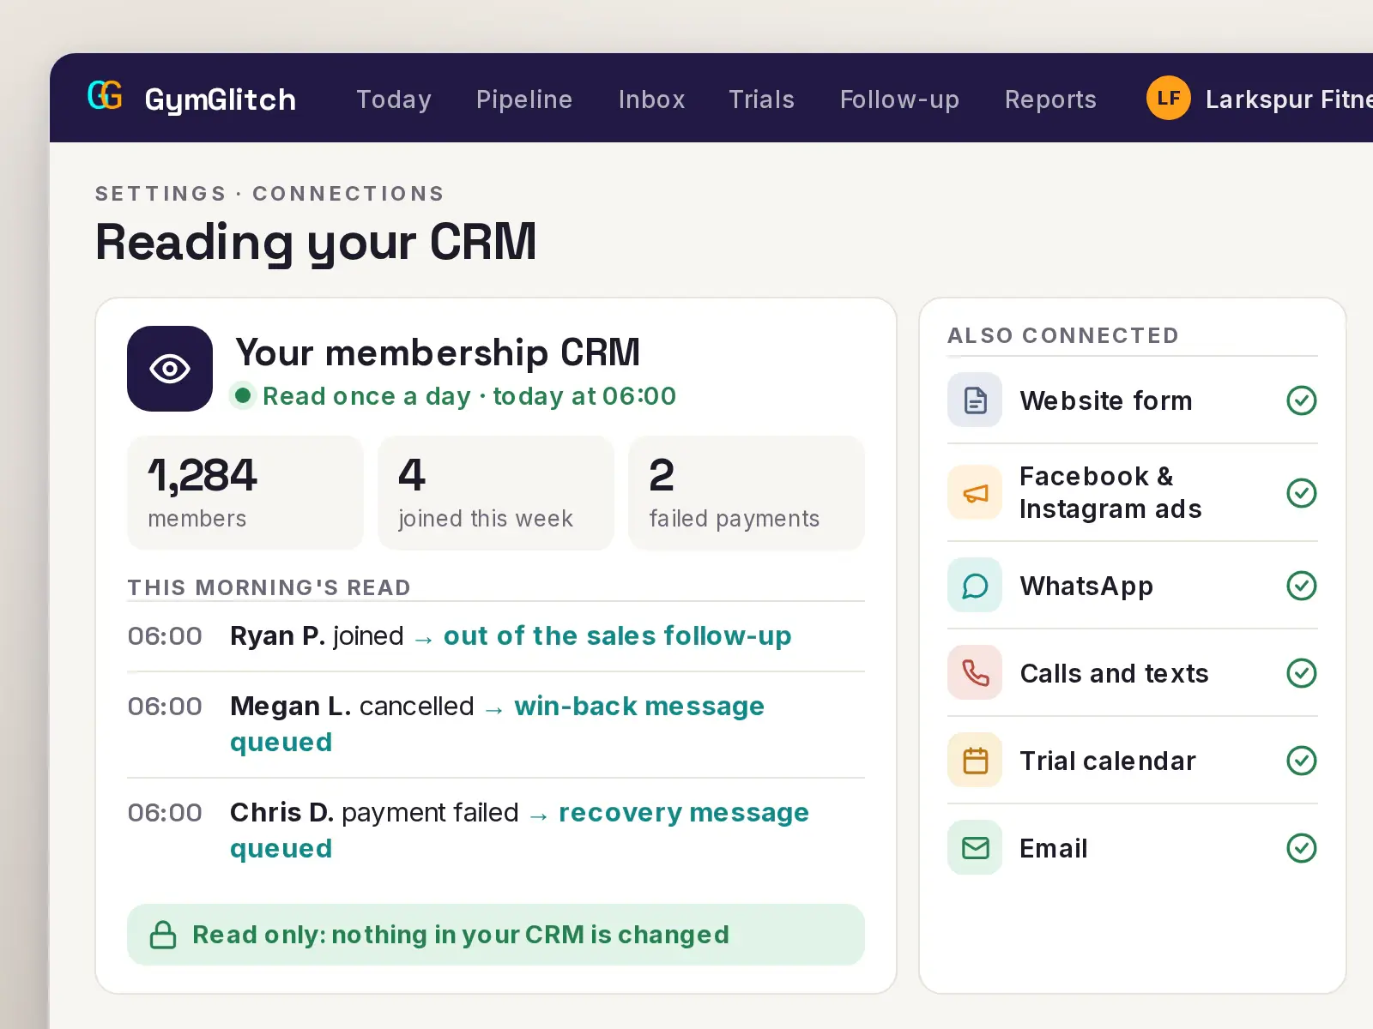Image resolution: width=1373 pixels, height=1029 pixels.
Task: Click the Facebook & Instagram ads megaphone icon
Action: [x=975, y=492]
